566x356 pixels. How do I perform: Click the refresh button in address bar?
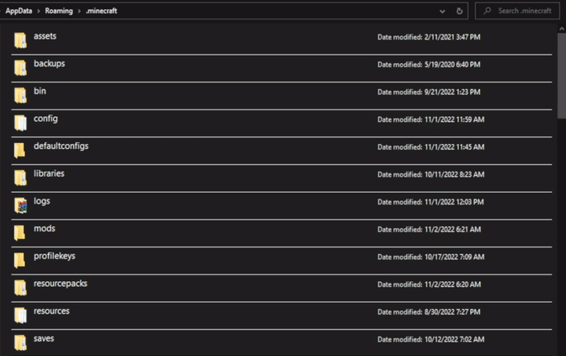[x=460, y=11]
